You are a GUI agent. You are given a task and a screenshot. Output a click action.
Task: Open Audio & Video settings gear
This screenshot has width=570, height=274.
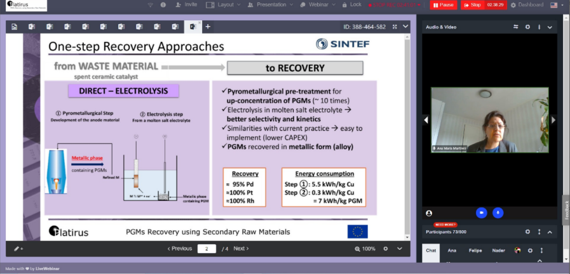point(527,27)
